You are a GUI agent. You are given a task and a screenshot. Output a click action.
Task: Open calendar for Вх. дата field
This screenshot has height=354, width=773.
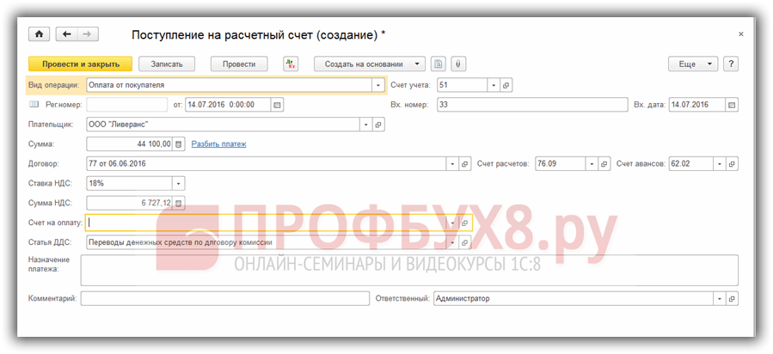[x=732, y=105]
